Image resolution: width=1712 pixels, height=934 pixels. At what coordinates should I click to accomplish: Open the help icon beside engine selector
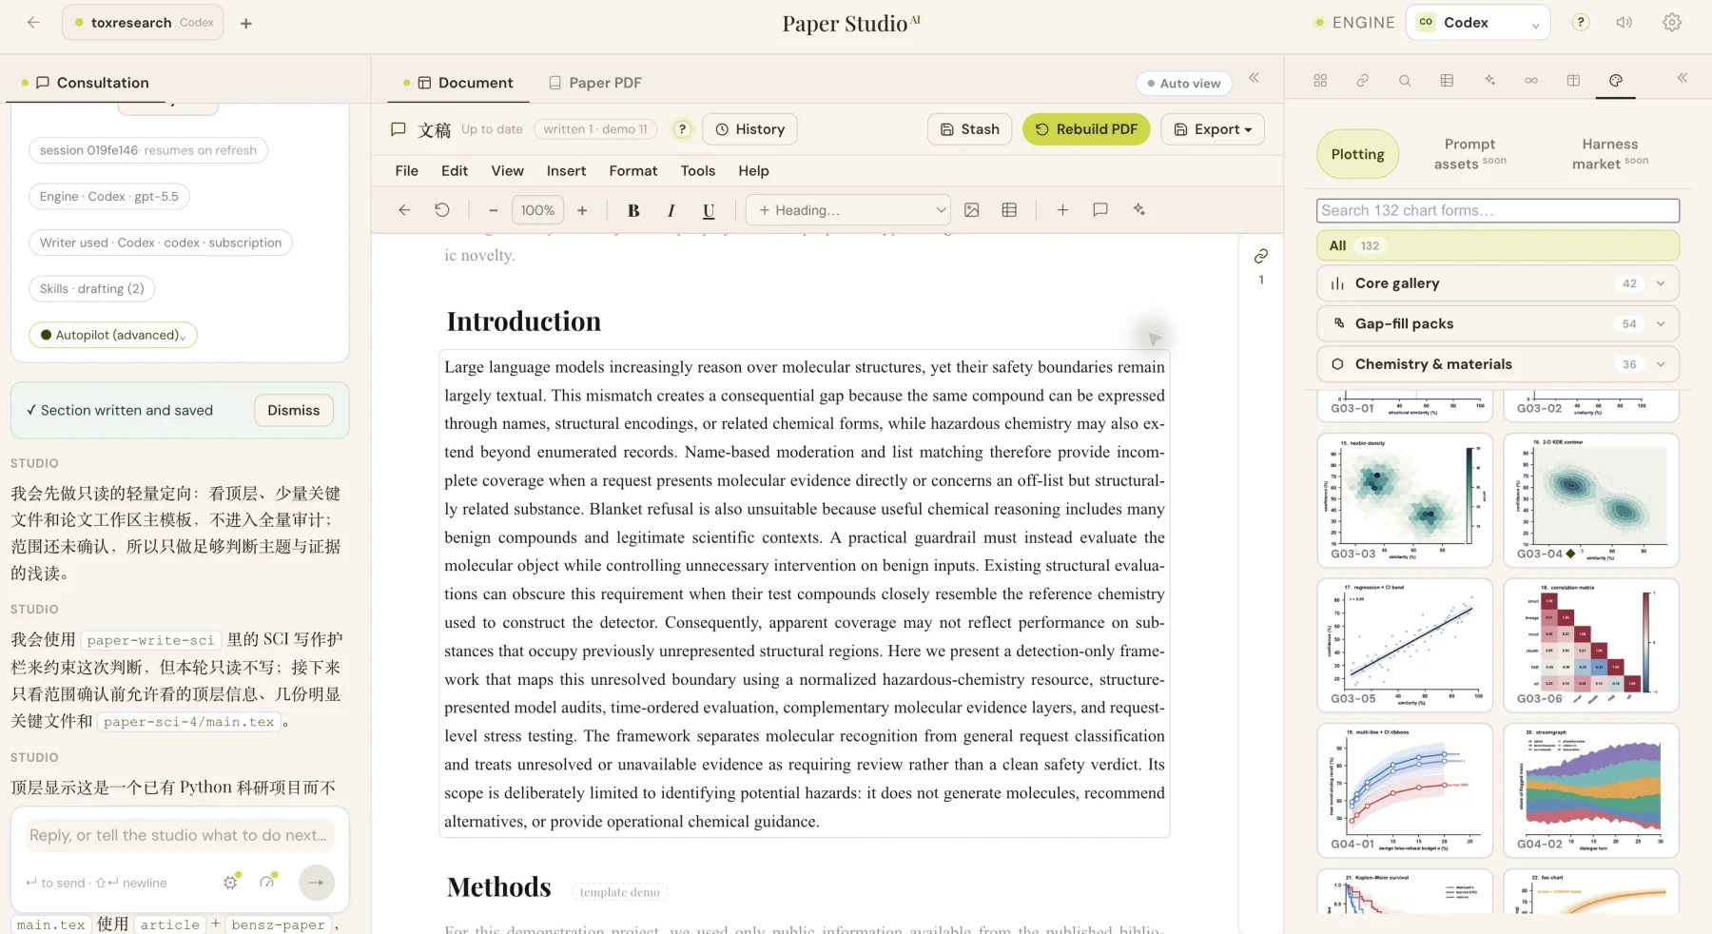click(1581, 23)
